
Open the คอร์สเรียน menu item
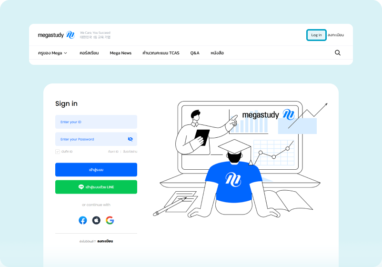89,53
